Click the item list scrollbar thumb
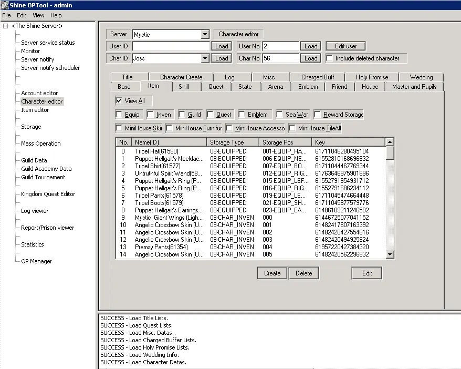Image resolution: width=461 pixels, height=369 pixels. point(390,153)
